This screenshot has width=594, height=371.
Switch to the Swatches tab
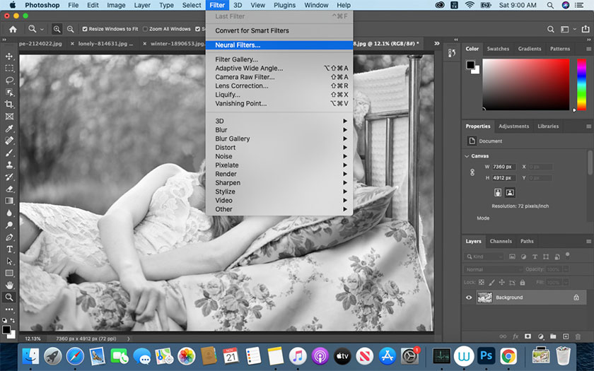tap(498, 49)
